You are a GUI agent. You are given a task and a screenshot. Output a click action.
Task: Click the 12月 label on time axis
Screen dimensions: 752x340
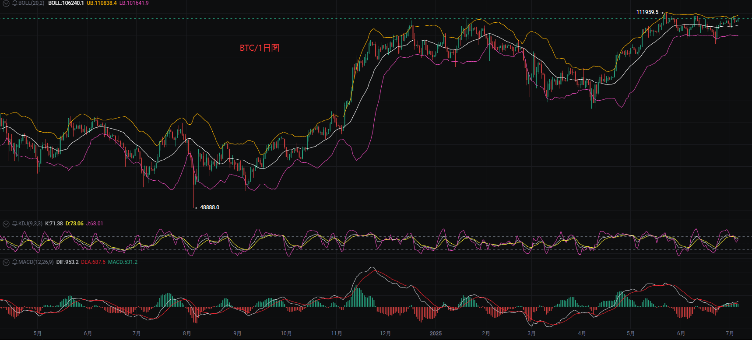(385, 333)
